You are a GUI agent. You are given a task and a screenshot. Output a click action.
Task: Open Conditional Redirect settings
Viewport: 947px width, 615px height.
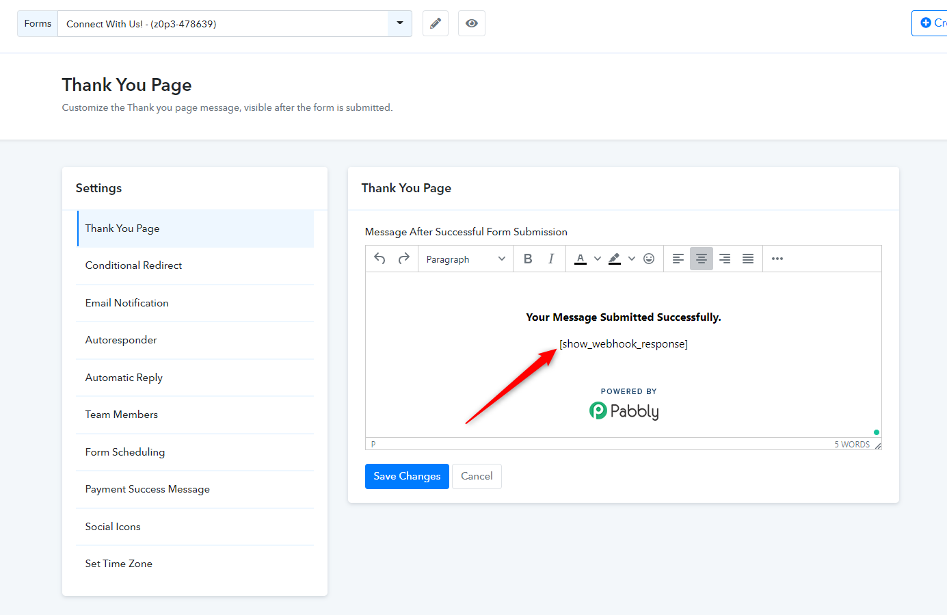196,265
